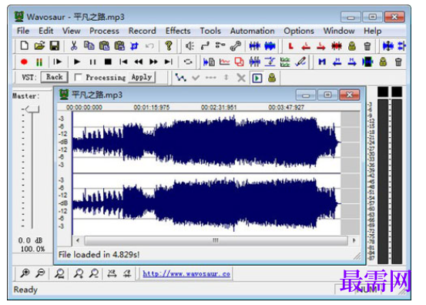Image resolution: width=426 pixels, height=305 pixels.
Task: Open the Effects menu
Action: (178, 31)
